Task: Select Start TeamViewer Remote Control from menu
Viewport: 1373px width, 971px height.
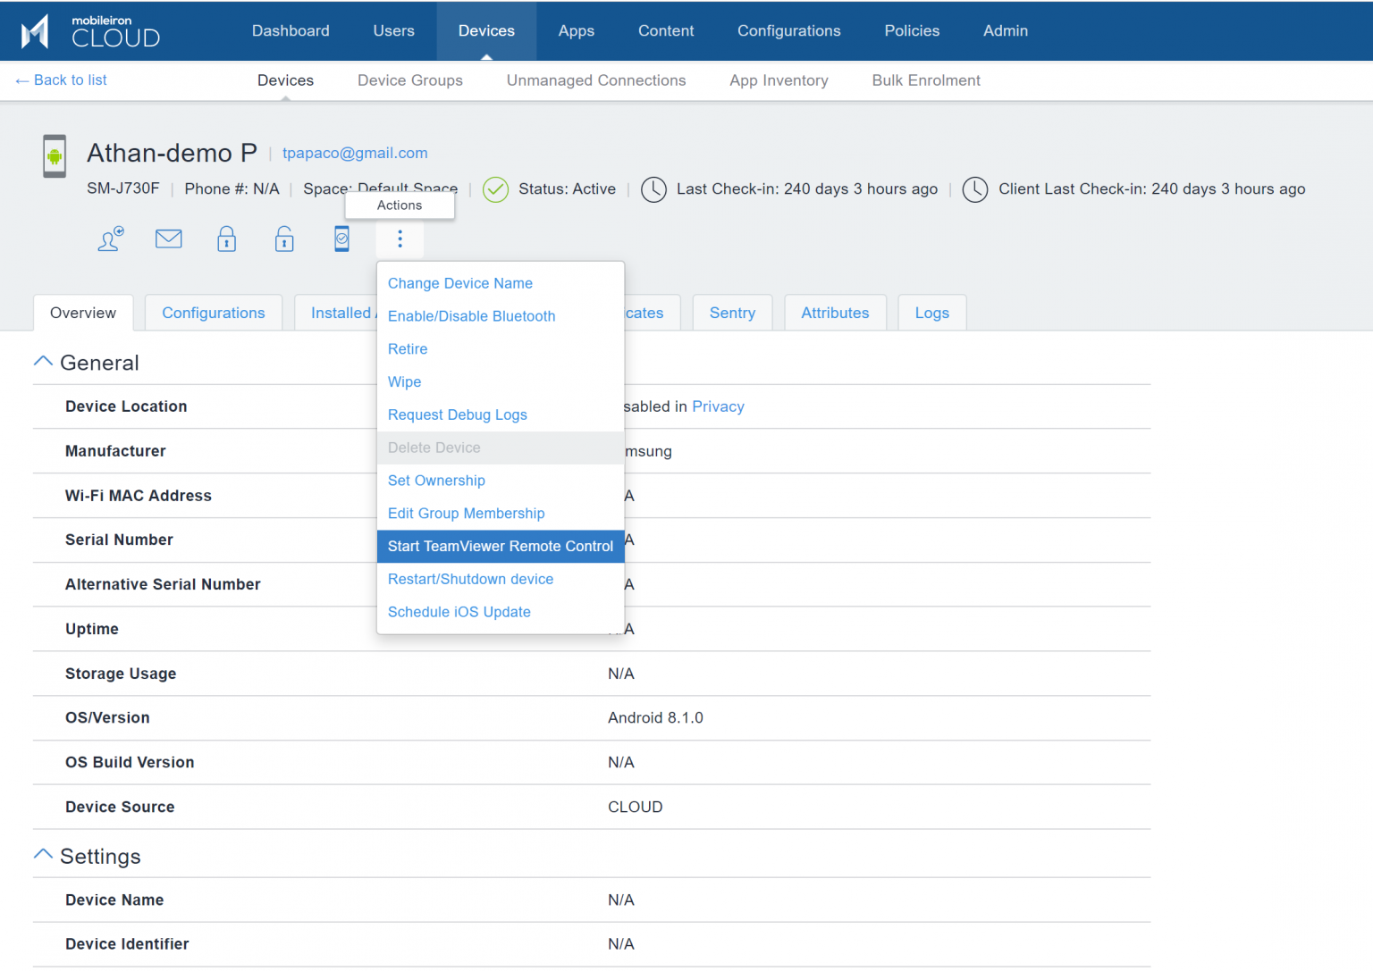Action: [500, 546]
